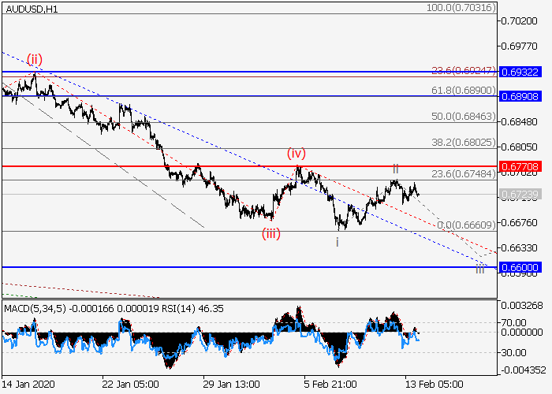Select the red (iv) wave label
Screen dimensions: 552x394
[296, 153]
